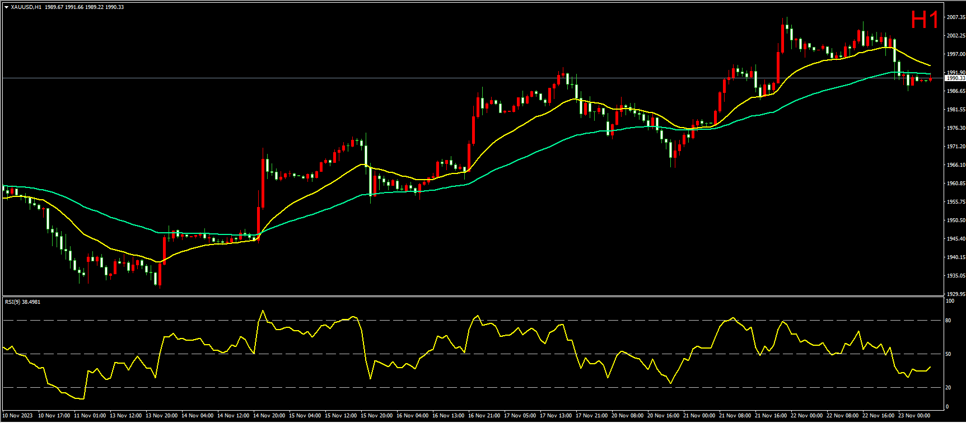Click the 1986.65 price axis label

(955, 91)
